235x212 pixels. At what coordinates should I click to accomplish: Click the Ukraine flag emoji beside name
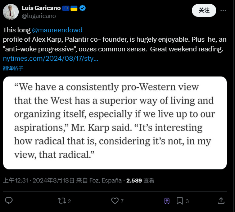74,8
